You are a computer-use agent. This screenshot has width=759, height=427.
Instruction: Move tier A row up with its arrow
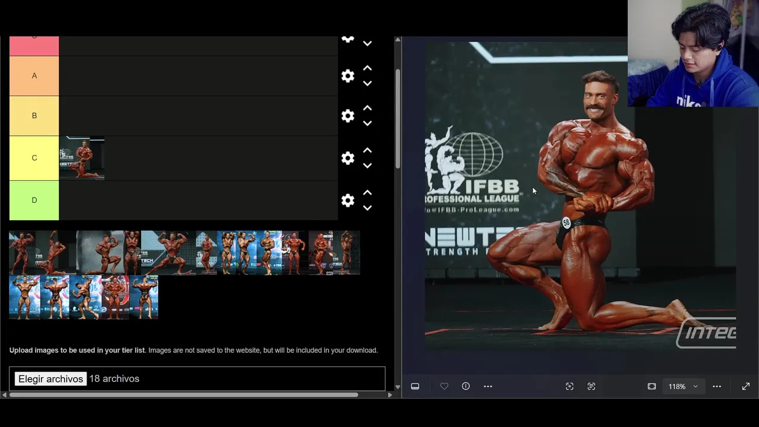[x=367, y=68]
